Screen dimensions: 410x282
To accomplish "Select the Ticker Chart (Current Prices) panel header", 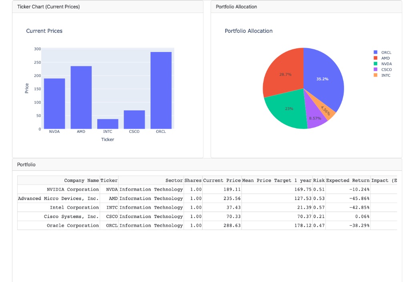I will (x=48, y=7).
